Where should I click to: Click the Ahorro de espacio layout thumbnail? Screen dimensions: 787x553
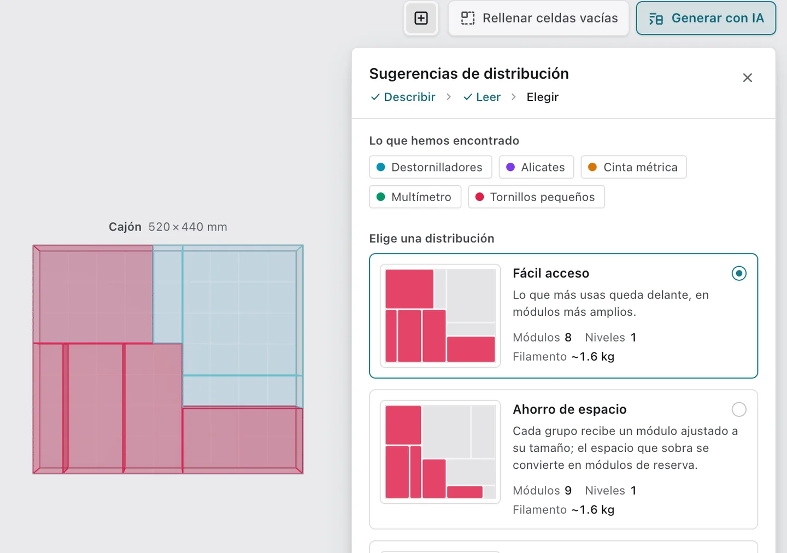tap(441, 452)
